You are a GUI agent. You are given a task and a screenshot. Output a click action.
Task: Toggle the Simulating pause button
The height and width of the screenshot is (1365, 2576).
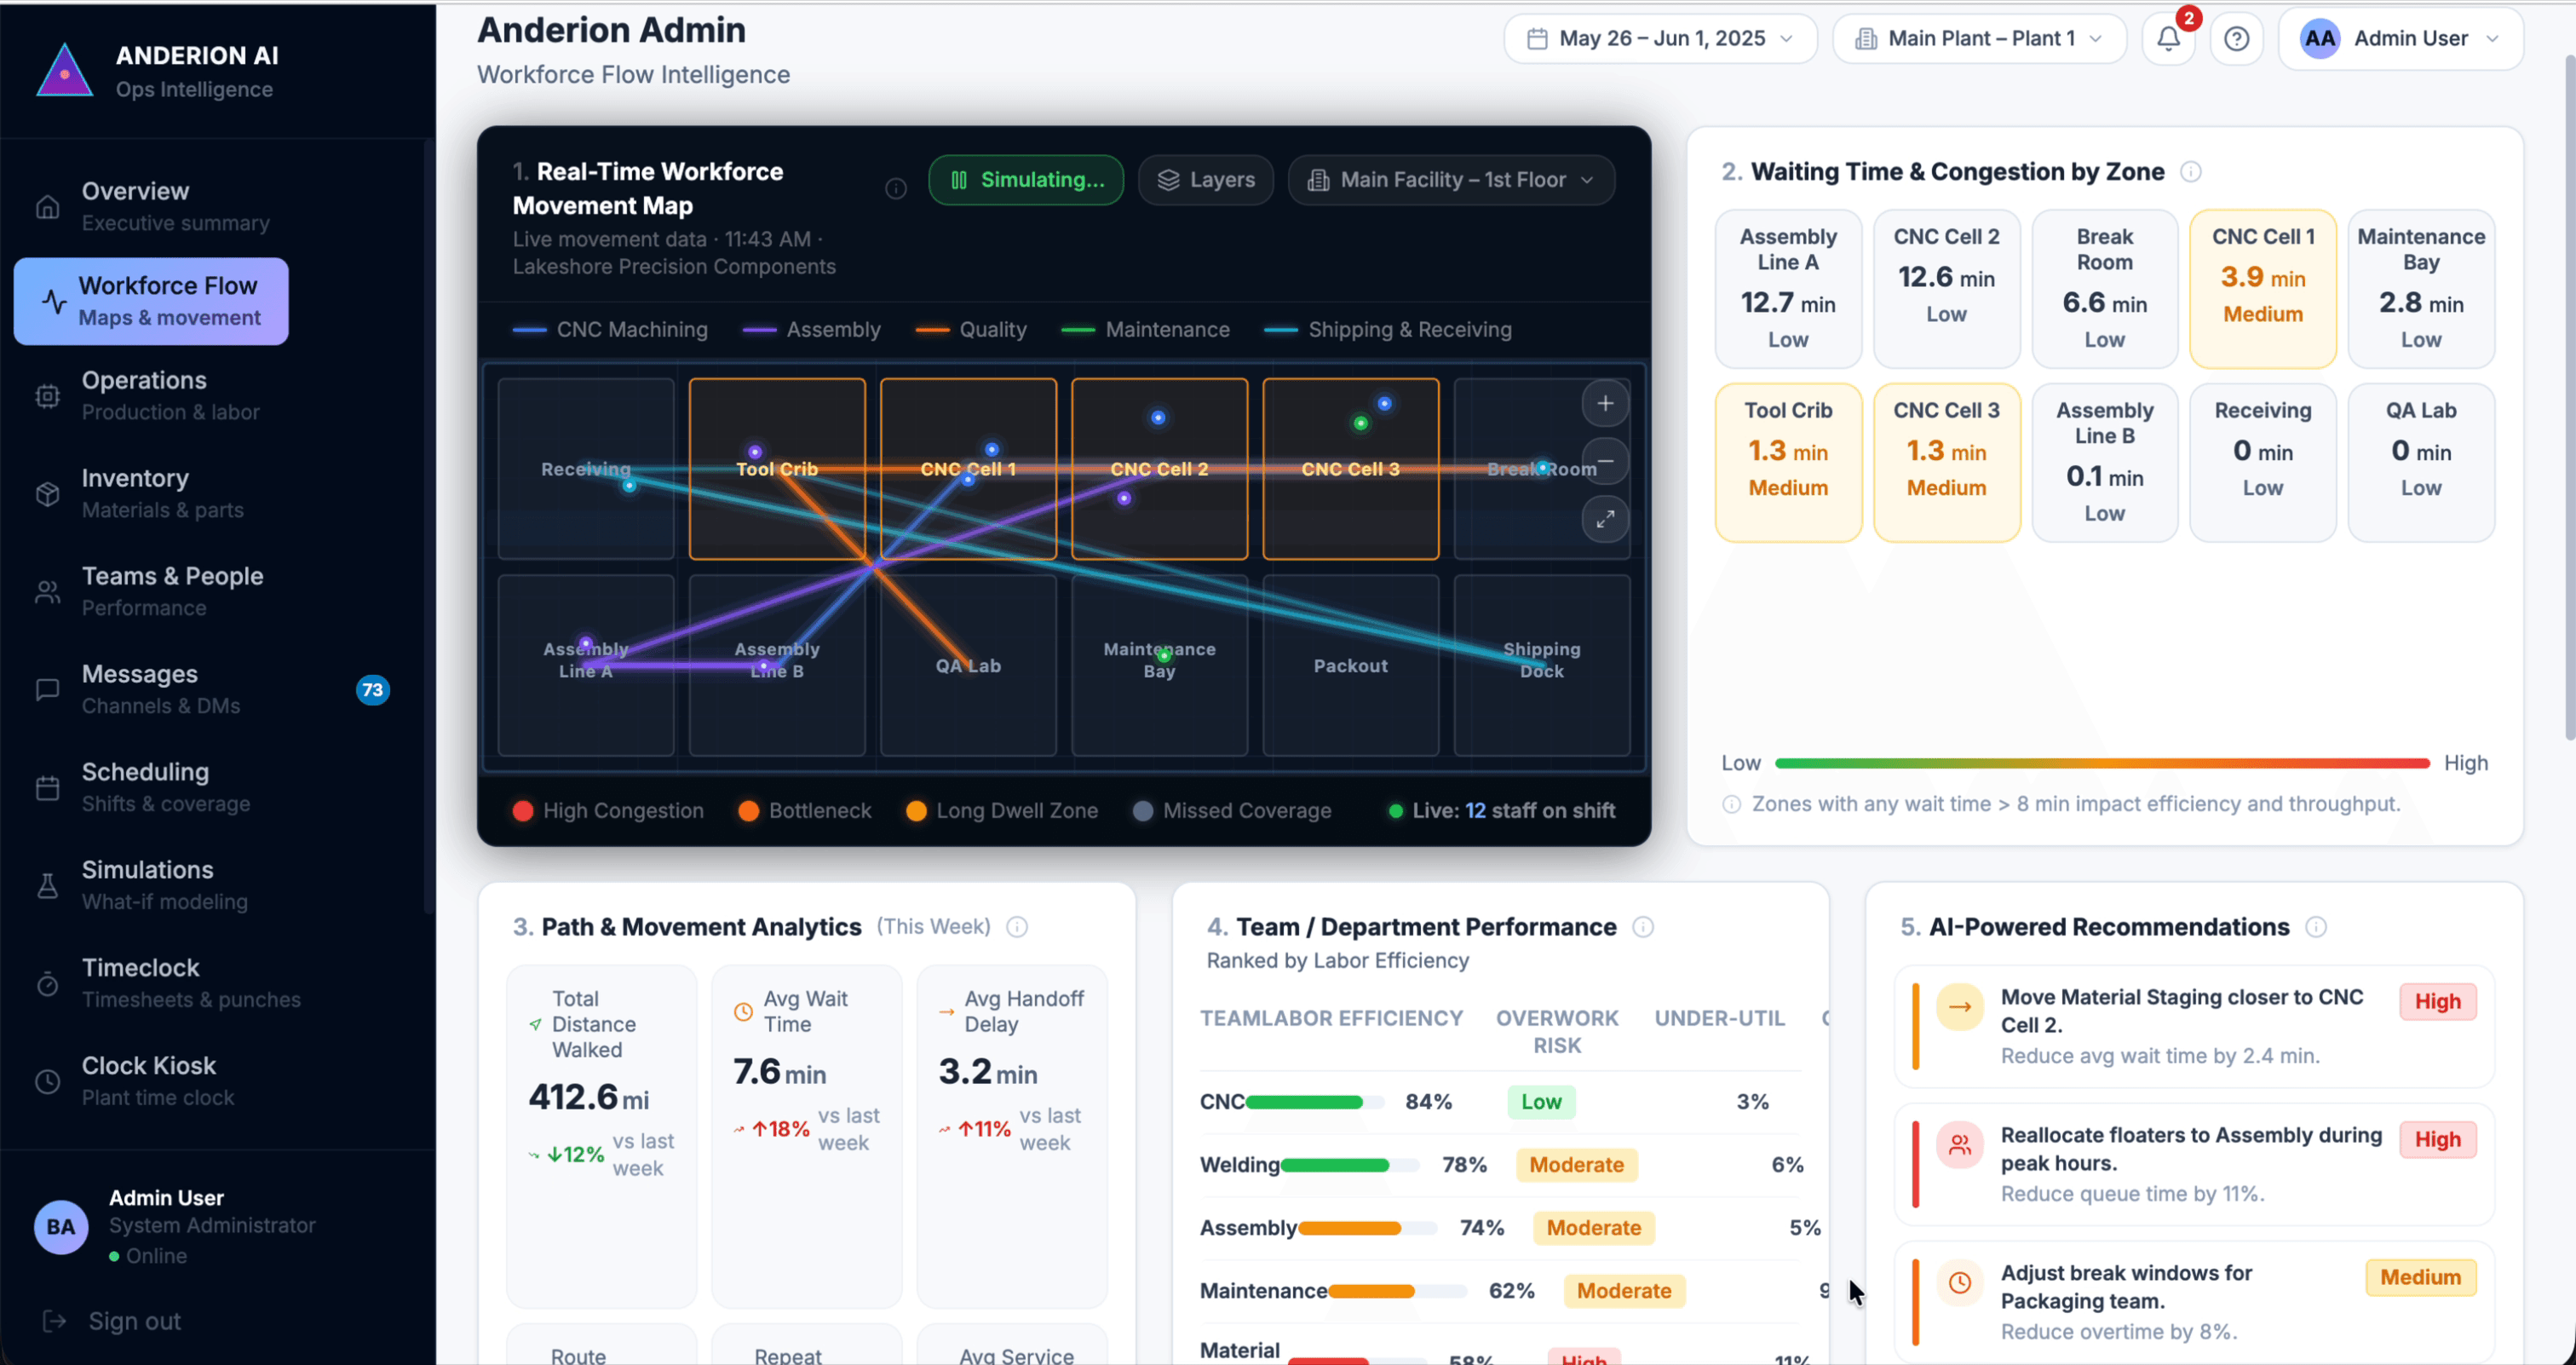point(1026,180)
